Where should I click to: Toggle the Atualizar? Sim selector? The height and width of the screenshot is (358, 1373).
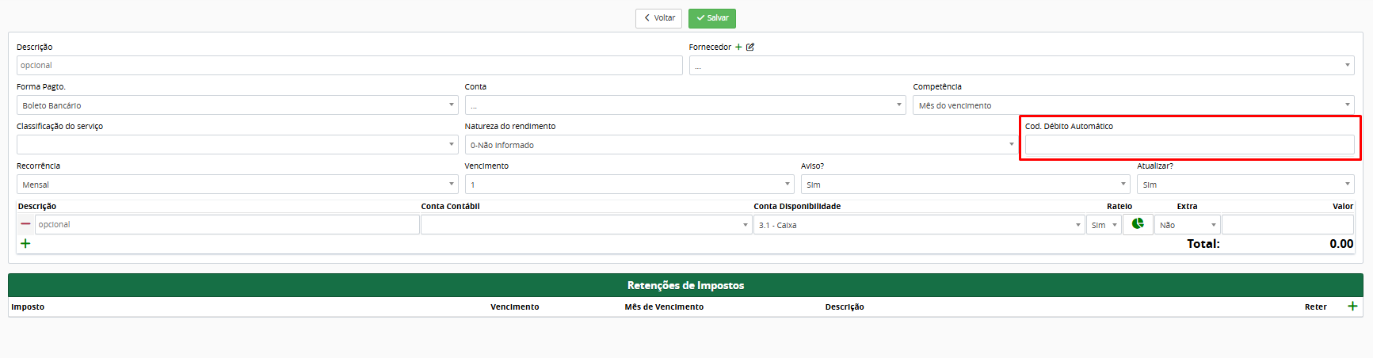click(1245, 185)
